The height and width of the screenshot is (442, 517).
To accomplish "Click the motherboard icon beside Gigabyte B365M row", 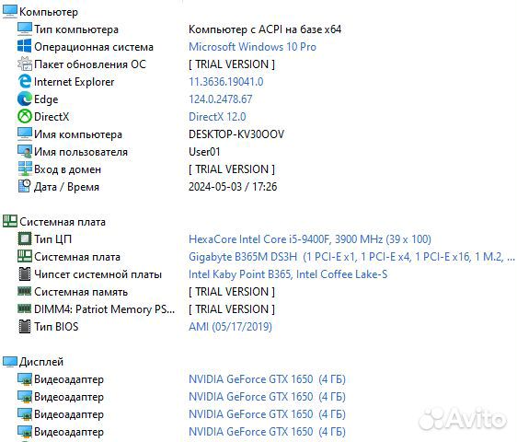I will pyautogui.click(x=25, y=256).
